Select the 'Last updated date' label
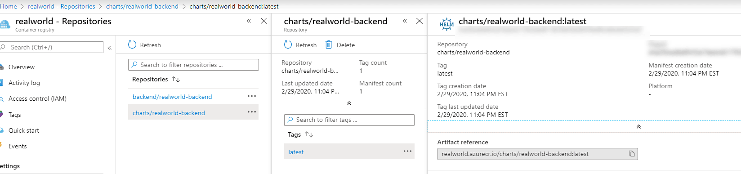Image resolution: width=741 pixels, height=174 pixels. point(307,83)
